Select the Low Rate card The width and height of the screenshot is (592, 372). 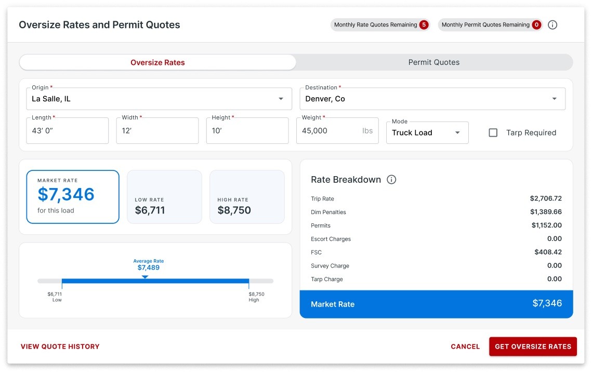164,196
